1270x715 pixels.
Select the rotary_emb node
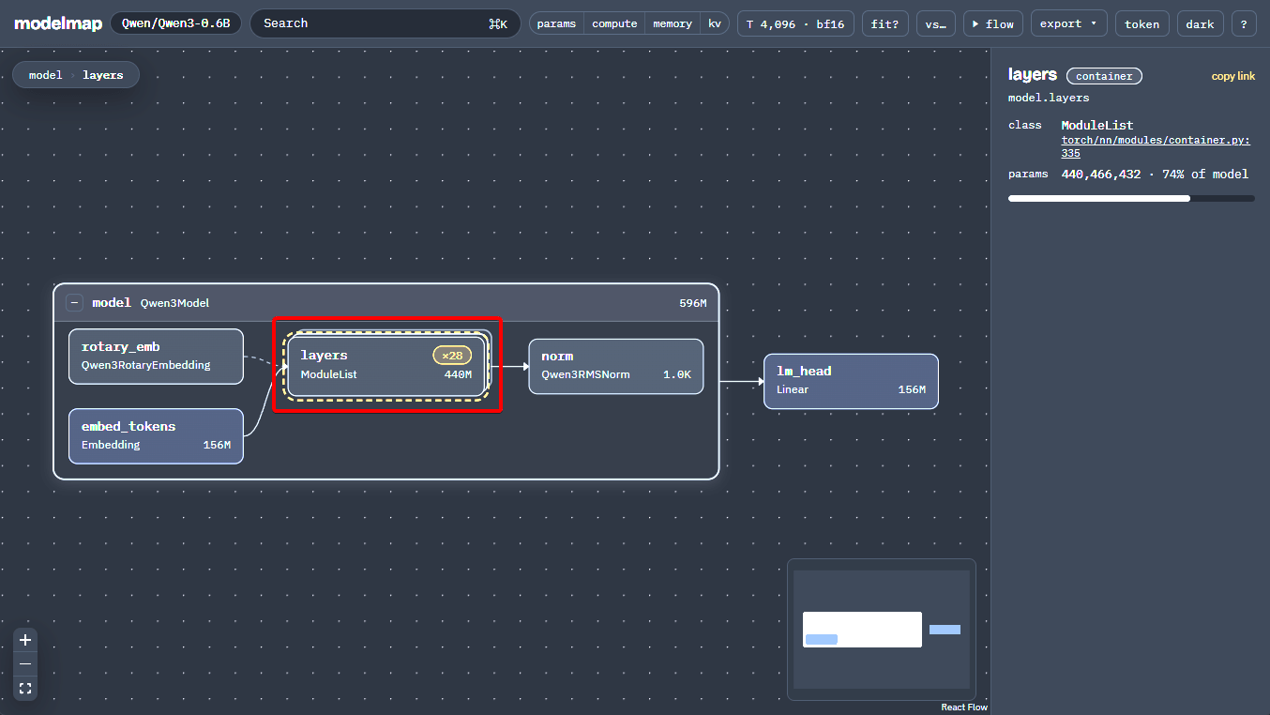click(156, 356)
